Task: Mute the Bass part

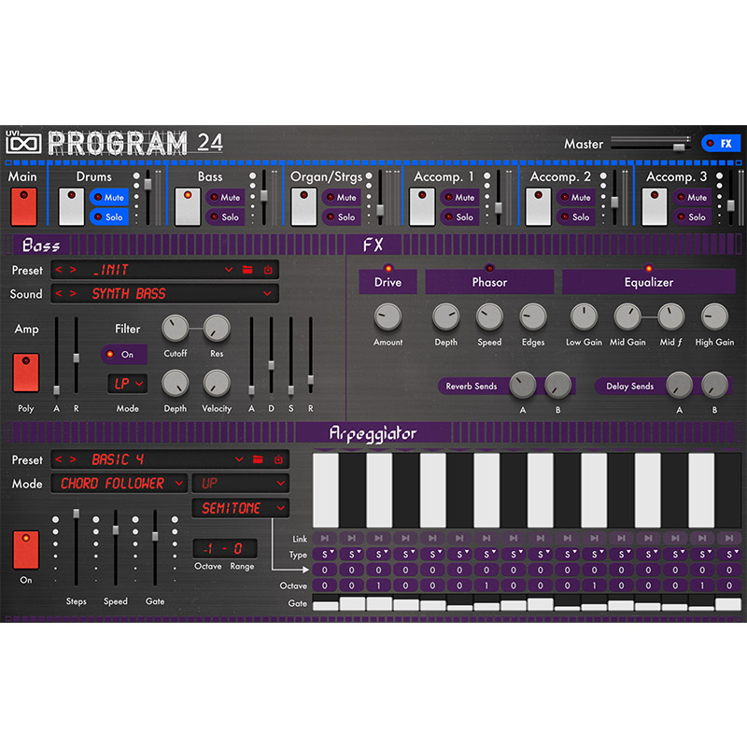Action: click(225, 197)
